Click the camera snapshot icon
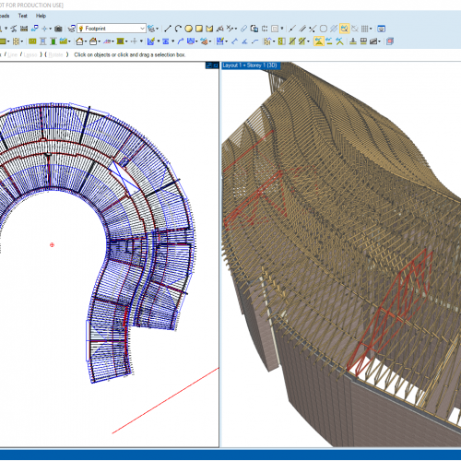Viewport: 461px width, 461px height. click(x=58, y=29)
